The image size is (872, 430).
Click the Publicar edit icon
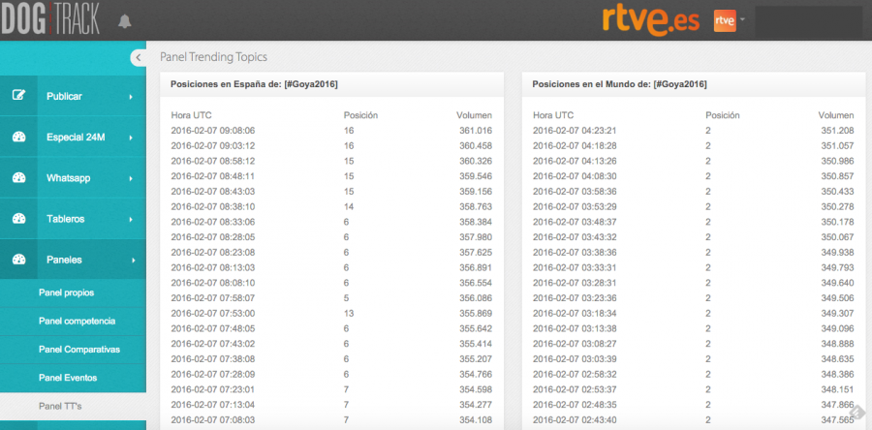(18, 96)
